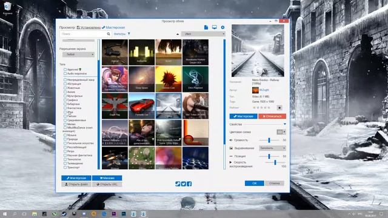This screenshot has width=388, height=218.
Task: Click the sort order arrow next to sort dropdown
Action: 178,34
